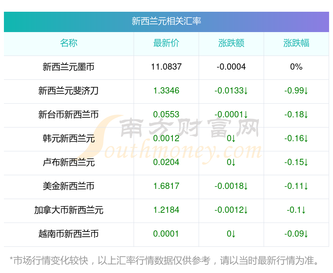Click the 加拿大币新西兰元 row name
The image size is (333, 273).
69,210
